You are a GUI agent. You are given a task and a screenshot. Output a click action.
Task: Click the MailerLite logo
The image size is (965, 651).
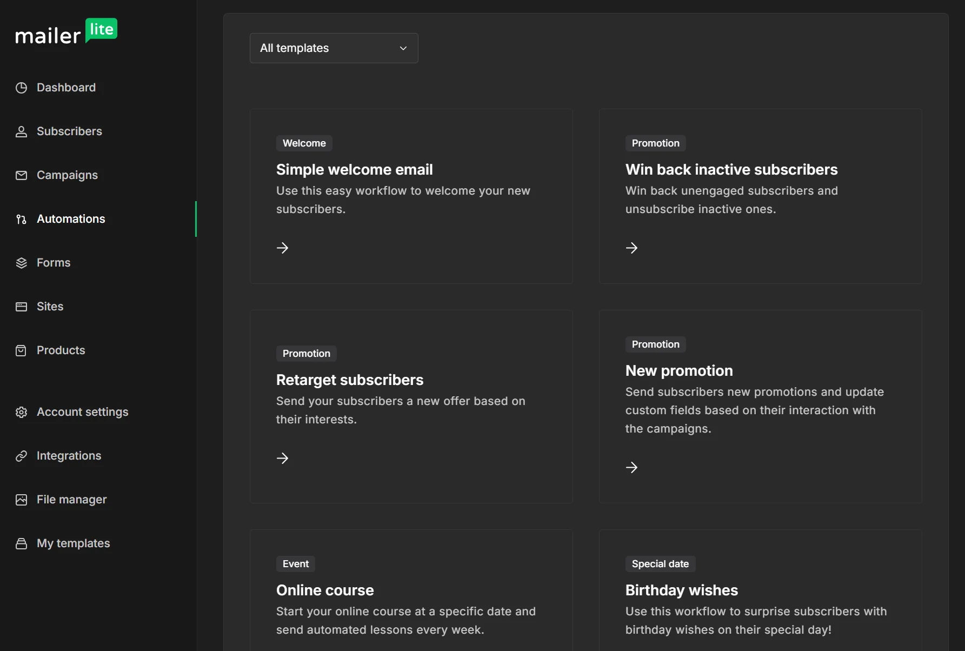pyautogui.click(x=66, y=31)
